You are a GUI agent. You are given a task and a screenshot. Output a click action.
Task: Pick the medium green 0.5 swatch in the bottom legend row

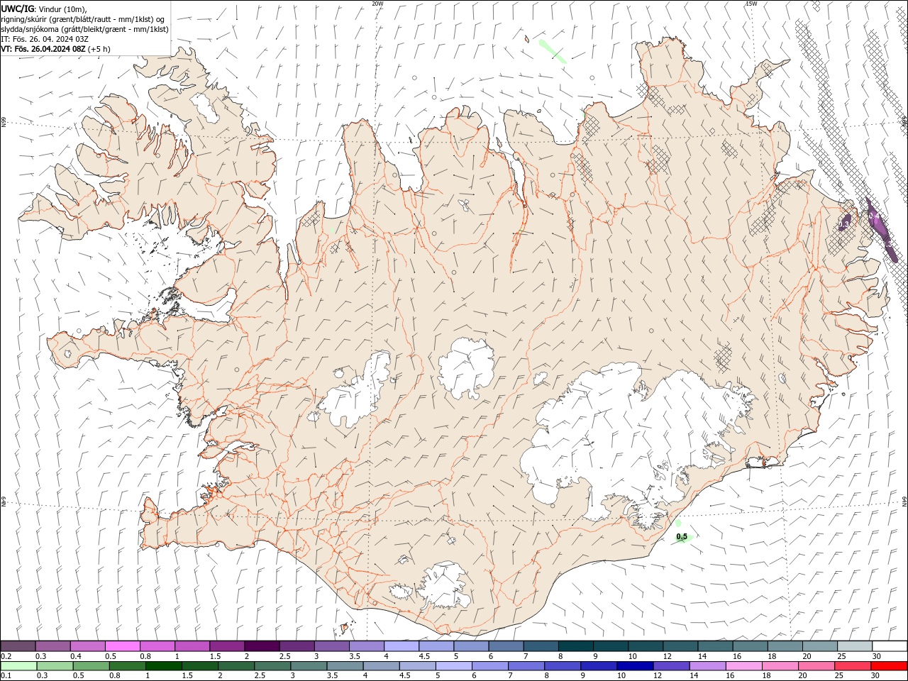(x=92, y=666)
